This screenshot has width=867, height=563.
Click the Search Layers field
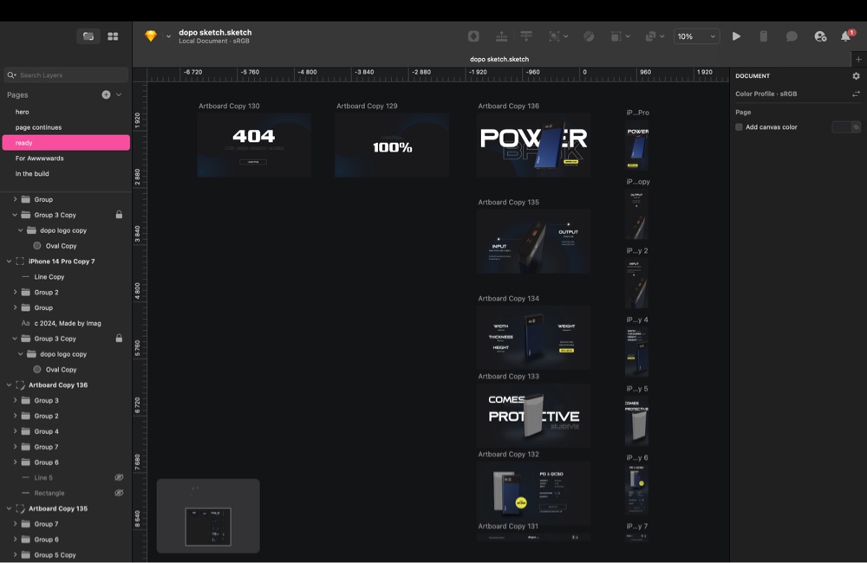point(69,75)
